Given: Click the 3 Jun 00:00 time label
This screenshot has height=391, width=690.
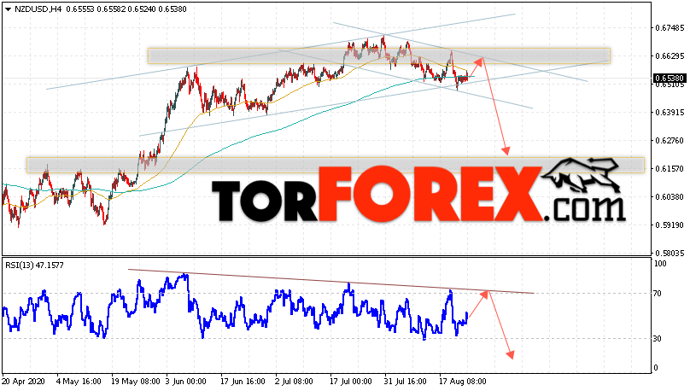Looking at the screenshot, I should point(185,382).
